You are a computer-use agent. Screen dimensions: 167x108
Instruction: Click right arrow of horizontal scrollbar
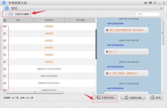click(94, 93)
